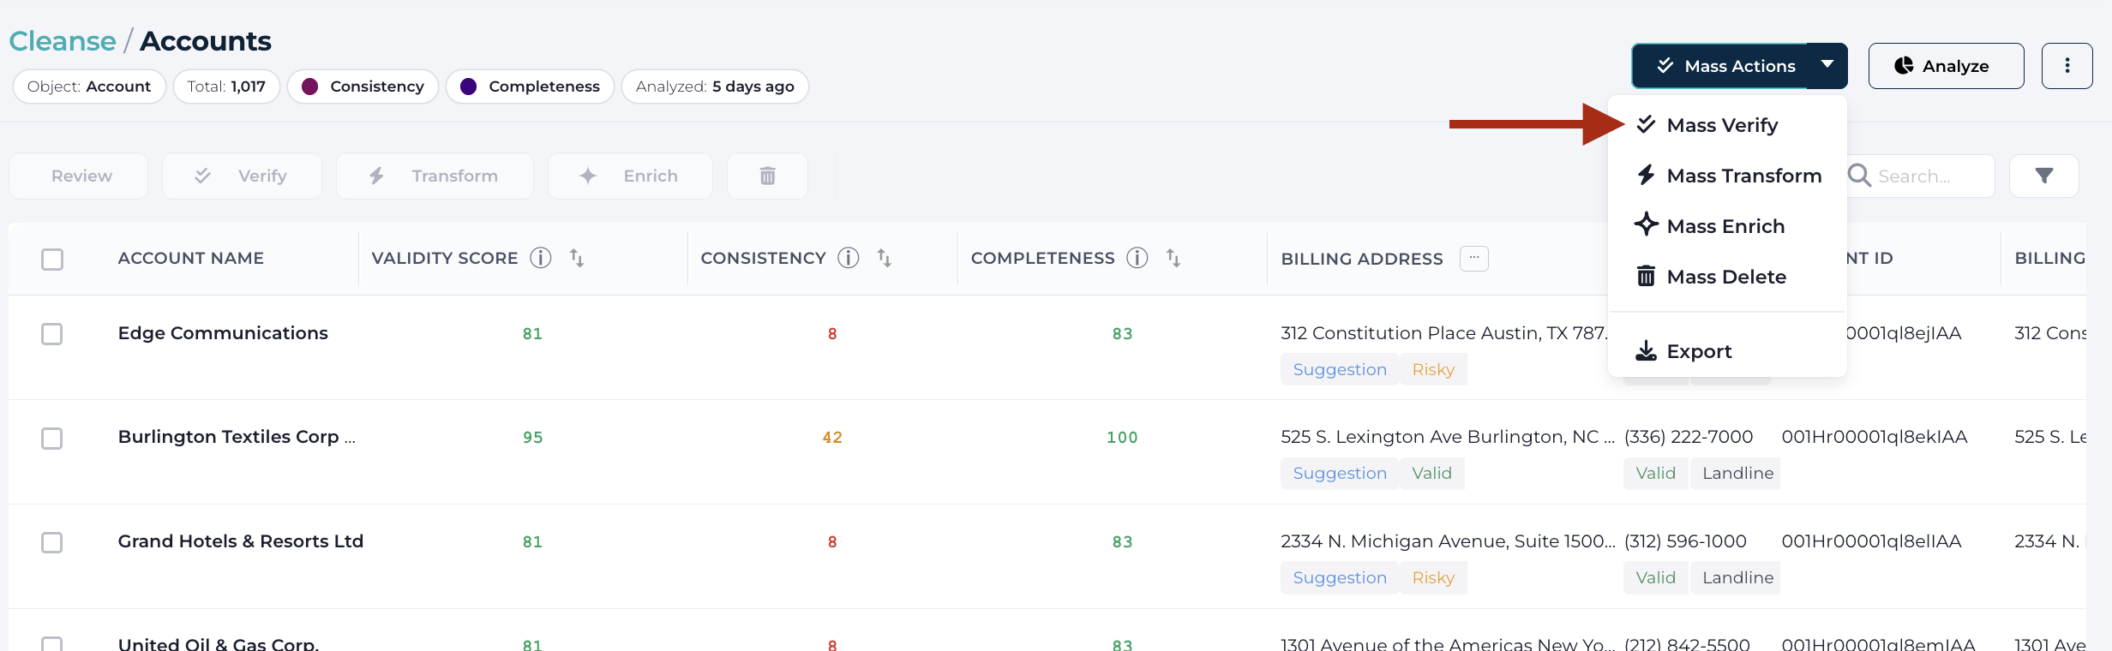Click the Analyze button

coord(1946,66)
